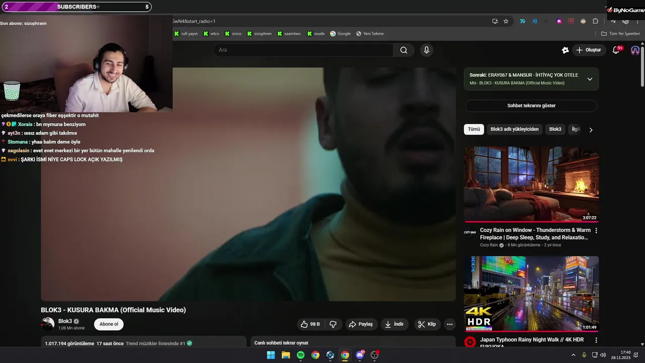The width and height of the screenshot is (645, 363).
Task: Dislike the video with thumbs-down button
Action: coord(333,324)
